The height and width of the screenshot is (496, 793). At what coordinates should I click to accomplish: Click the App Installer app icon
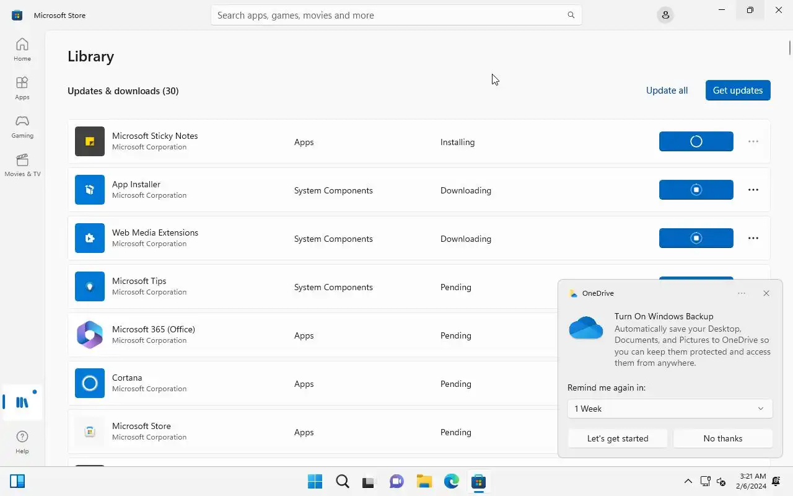point(90,190)
